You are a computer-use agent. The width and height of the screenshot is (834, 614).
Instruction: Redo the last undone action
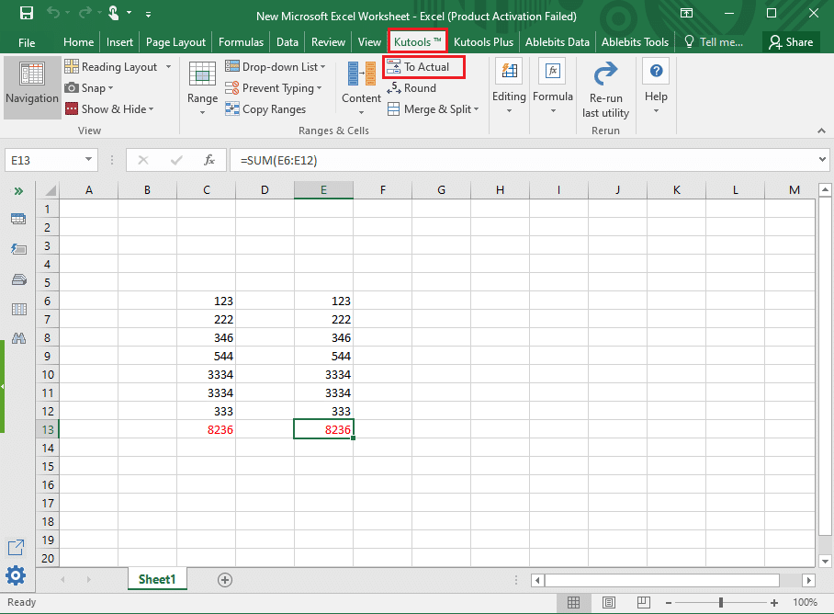click(x=85, y=13)
